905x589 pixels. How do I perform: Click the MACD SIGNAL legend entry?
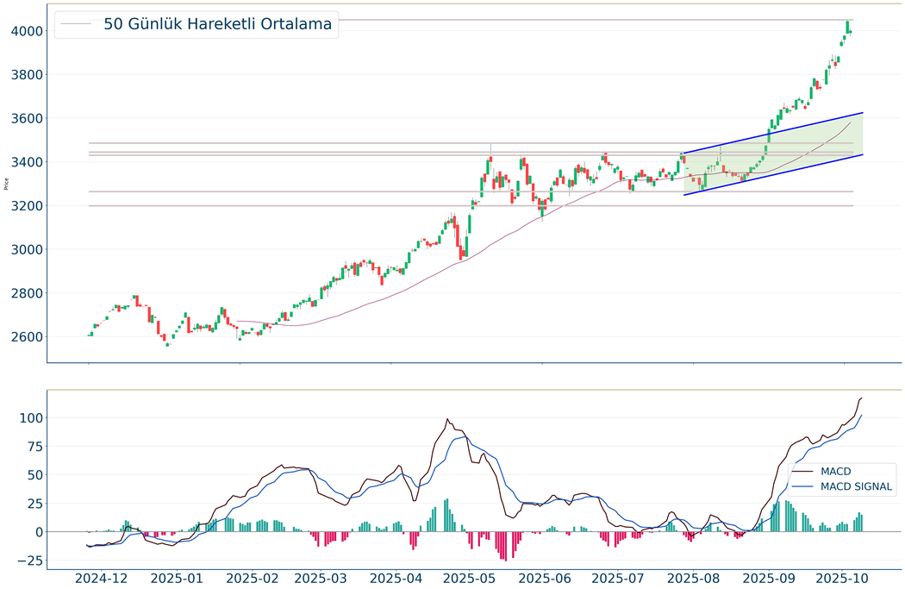click(x=856, y=487)
